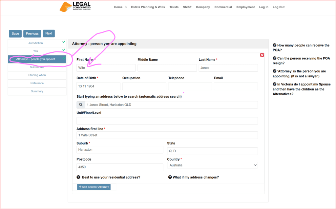Go to the Substitutes step

pyautogui.click(x=37, y=67)
